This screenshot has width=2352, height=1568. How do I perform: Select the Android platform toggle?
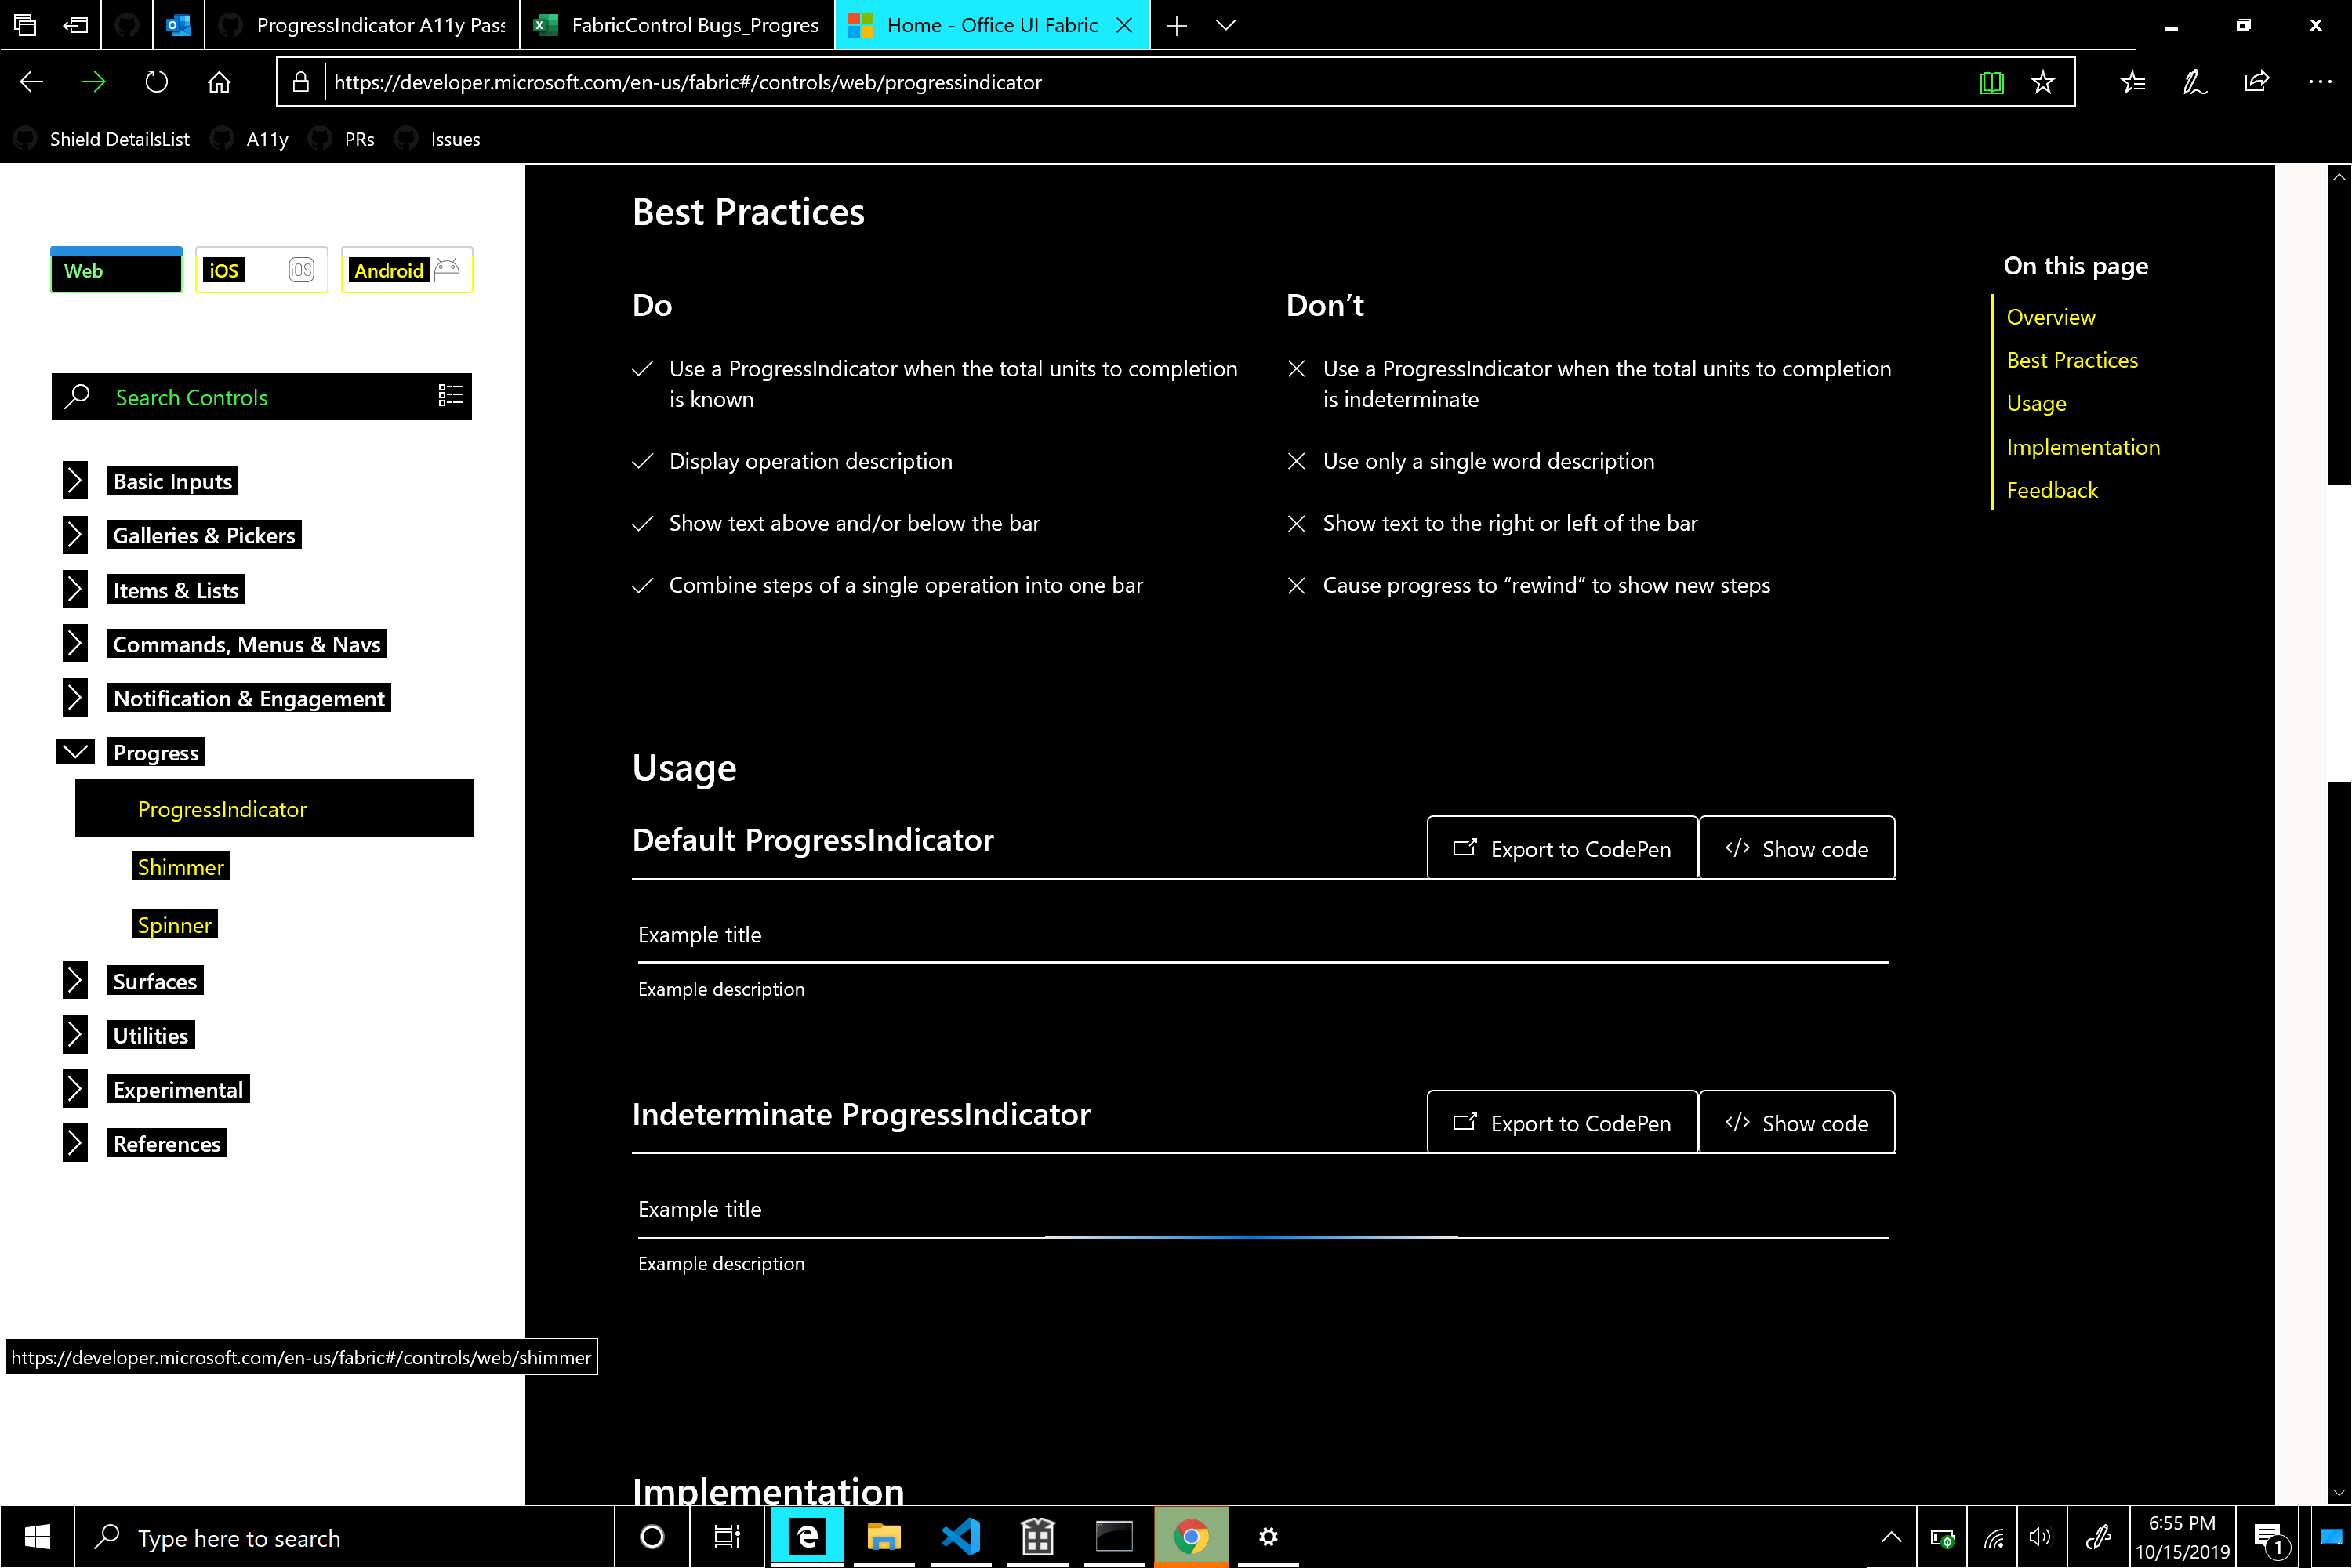[406, 270]
